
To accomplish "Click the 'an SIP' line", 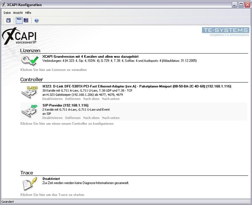I will [x=47, y=113].
